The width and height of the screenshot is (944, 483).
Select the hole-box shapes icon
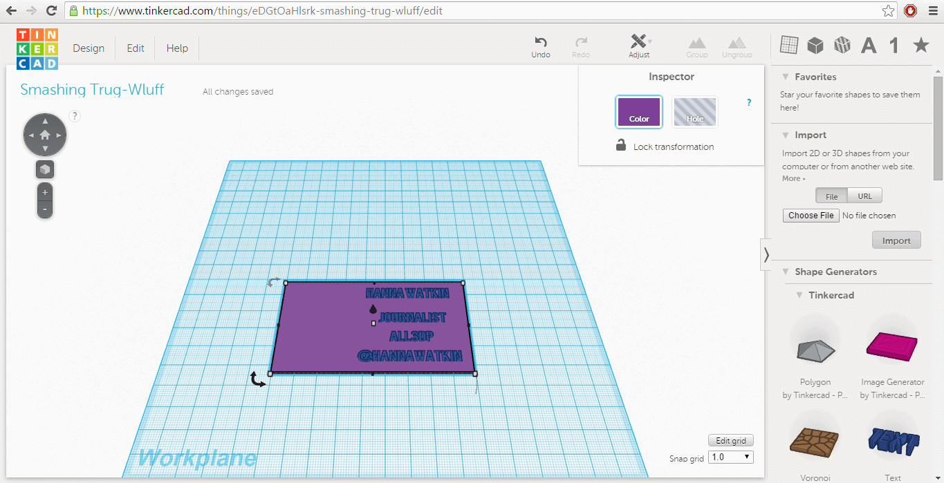tap(842, 46)
